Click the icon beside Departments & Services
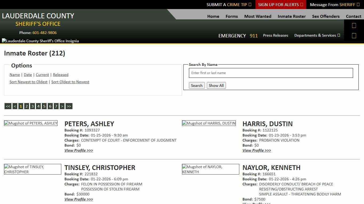This screenshot has width=364, height=204. click(339, 35)
